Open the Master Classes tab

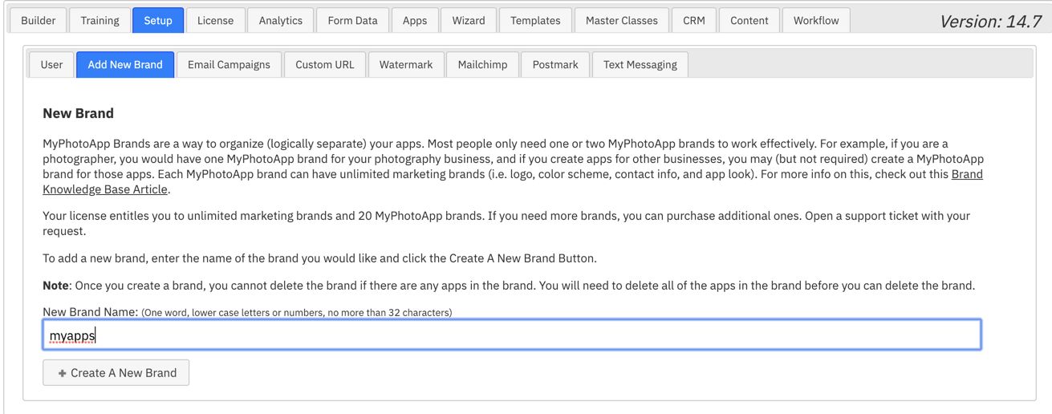tap(622, 20)
